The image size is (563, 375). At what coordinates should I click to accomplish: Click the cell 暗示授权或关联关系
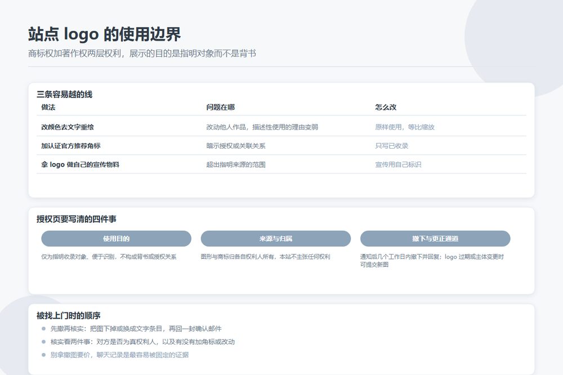236,145
